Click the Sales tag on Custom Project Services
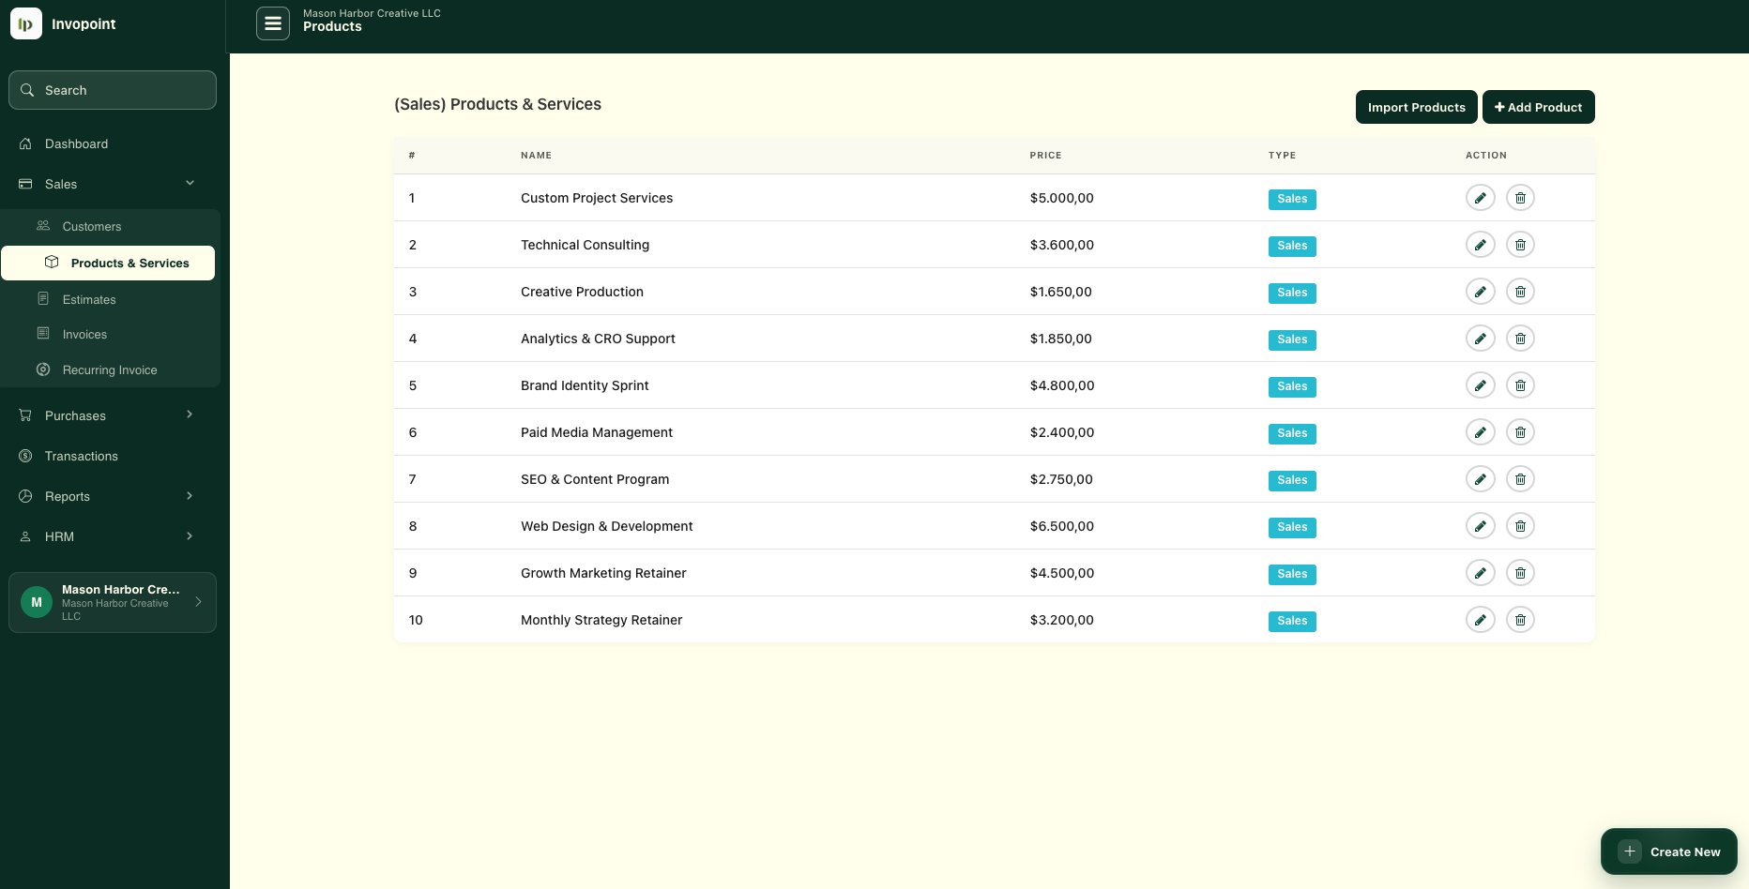This screenshot has width=1749, height=889. point(1292,199)
